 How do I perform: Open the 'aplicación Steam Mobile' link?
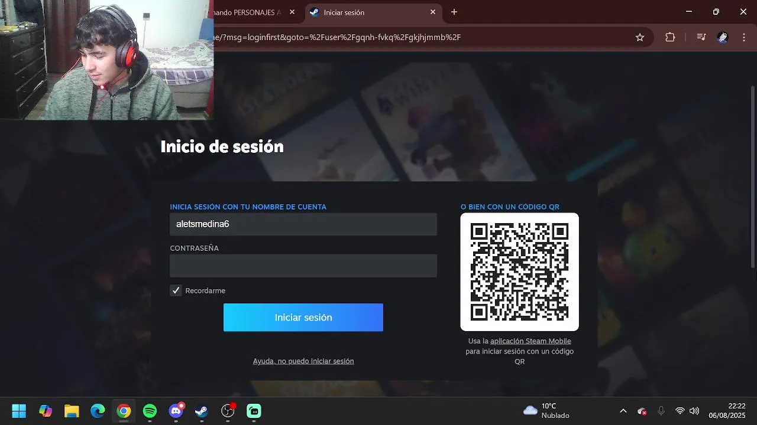click(x=530, y=341)
